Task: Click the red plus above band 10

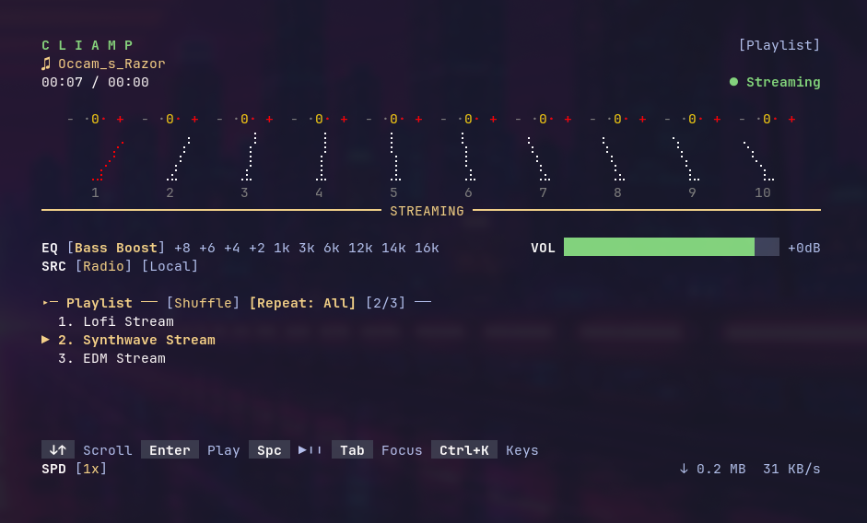Action: click(791, 119)
